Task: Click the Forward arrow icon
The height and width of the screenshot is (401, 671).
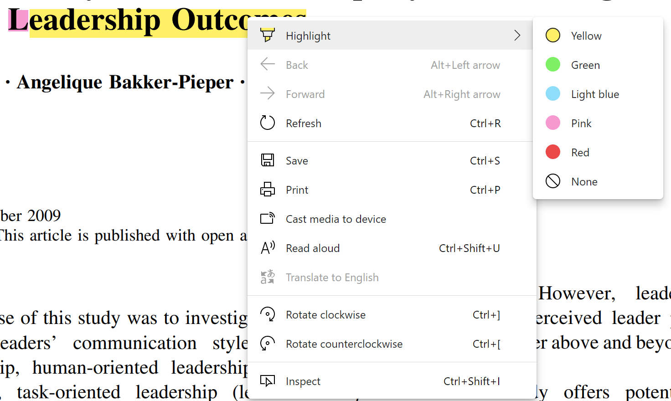Action: click(x=268, y=93)
